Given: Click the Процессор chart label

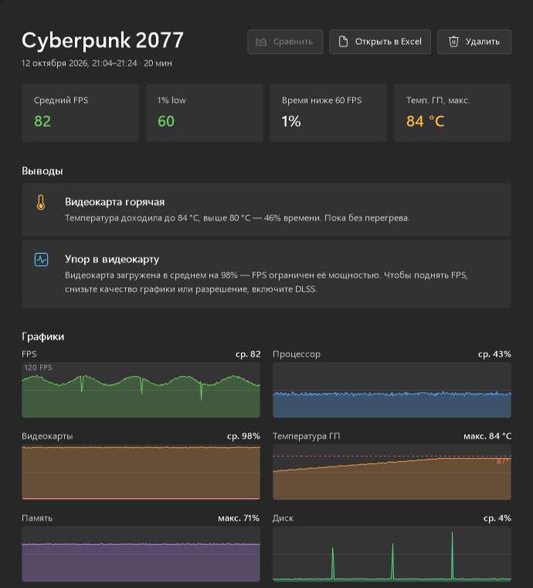Looking at the screenshot, I should (x=297, y=354).
